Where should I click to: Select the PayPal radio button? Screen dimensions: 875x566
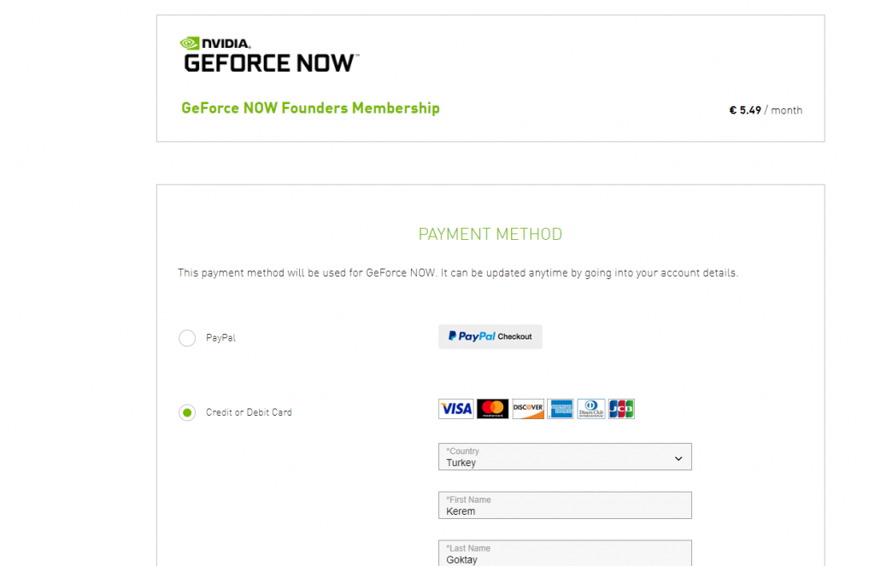tap(187, 338)
